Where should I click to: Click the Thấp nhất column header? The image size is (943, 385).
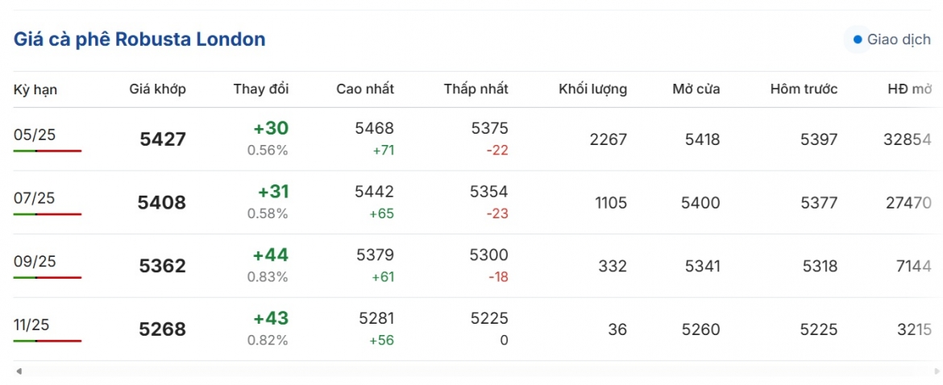coord(476,89)
